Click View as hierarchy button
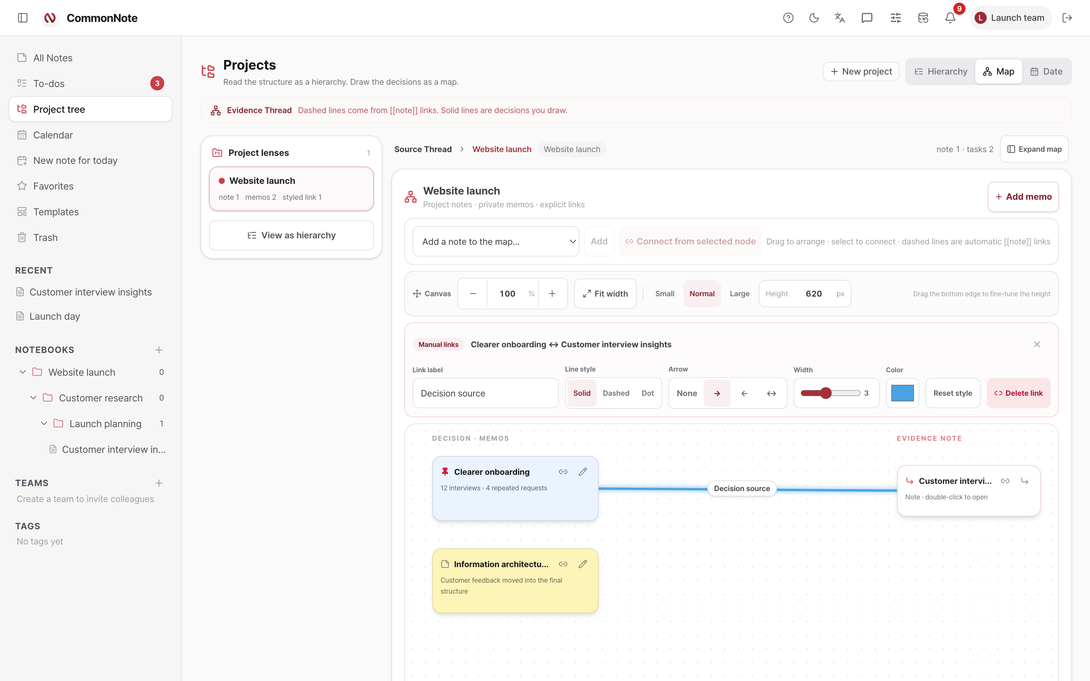The height and width of the screenshot is (681, 1090). coord(291,235)
